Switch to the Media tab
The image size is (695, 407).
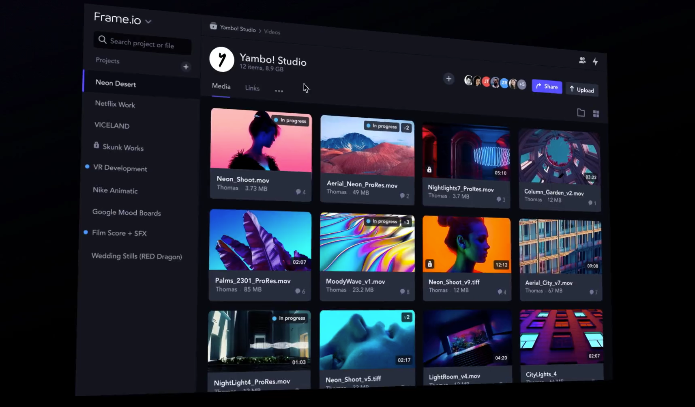pos(221,86)
